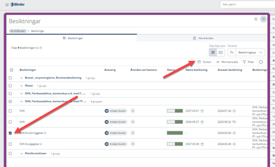Screen dimensions: 275x167
Task: Switch to card list view
Action: coord(221,52)
